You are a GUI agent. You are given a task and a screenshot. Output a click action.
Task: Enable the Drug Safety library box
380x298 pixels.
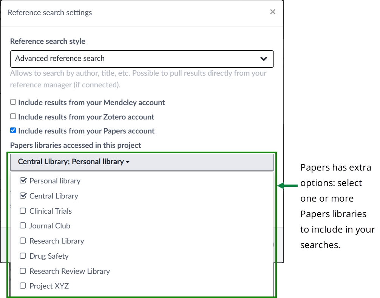pyautogui.click(x=23, y=256)
